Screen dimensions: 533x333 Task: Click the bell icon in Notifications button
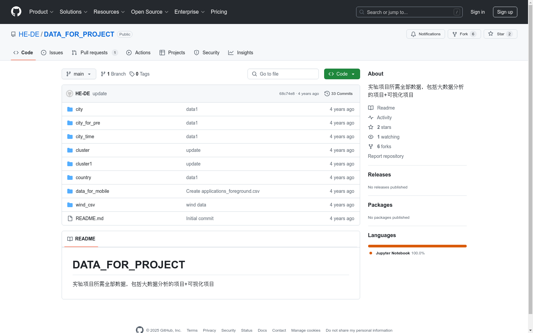tap(413, 34)
